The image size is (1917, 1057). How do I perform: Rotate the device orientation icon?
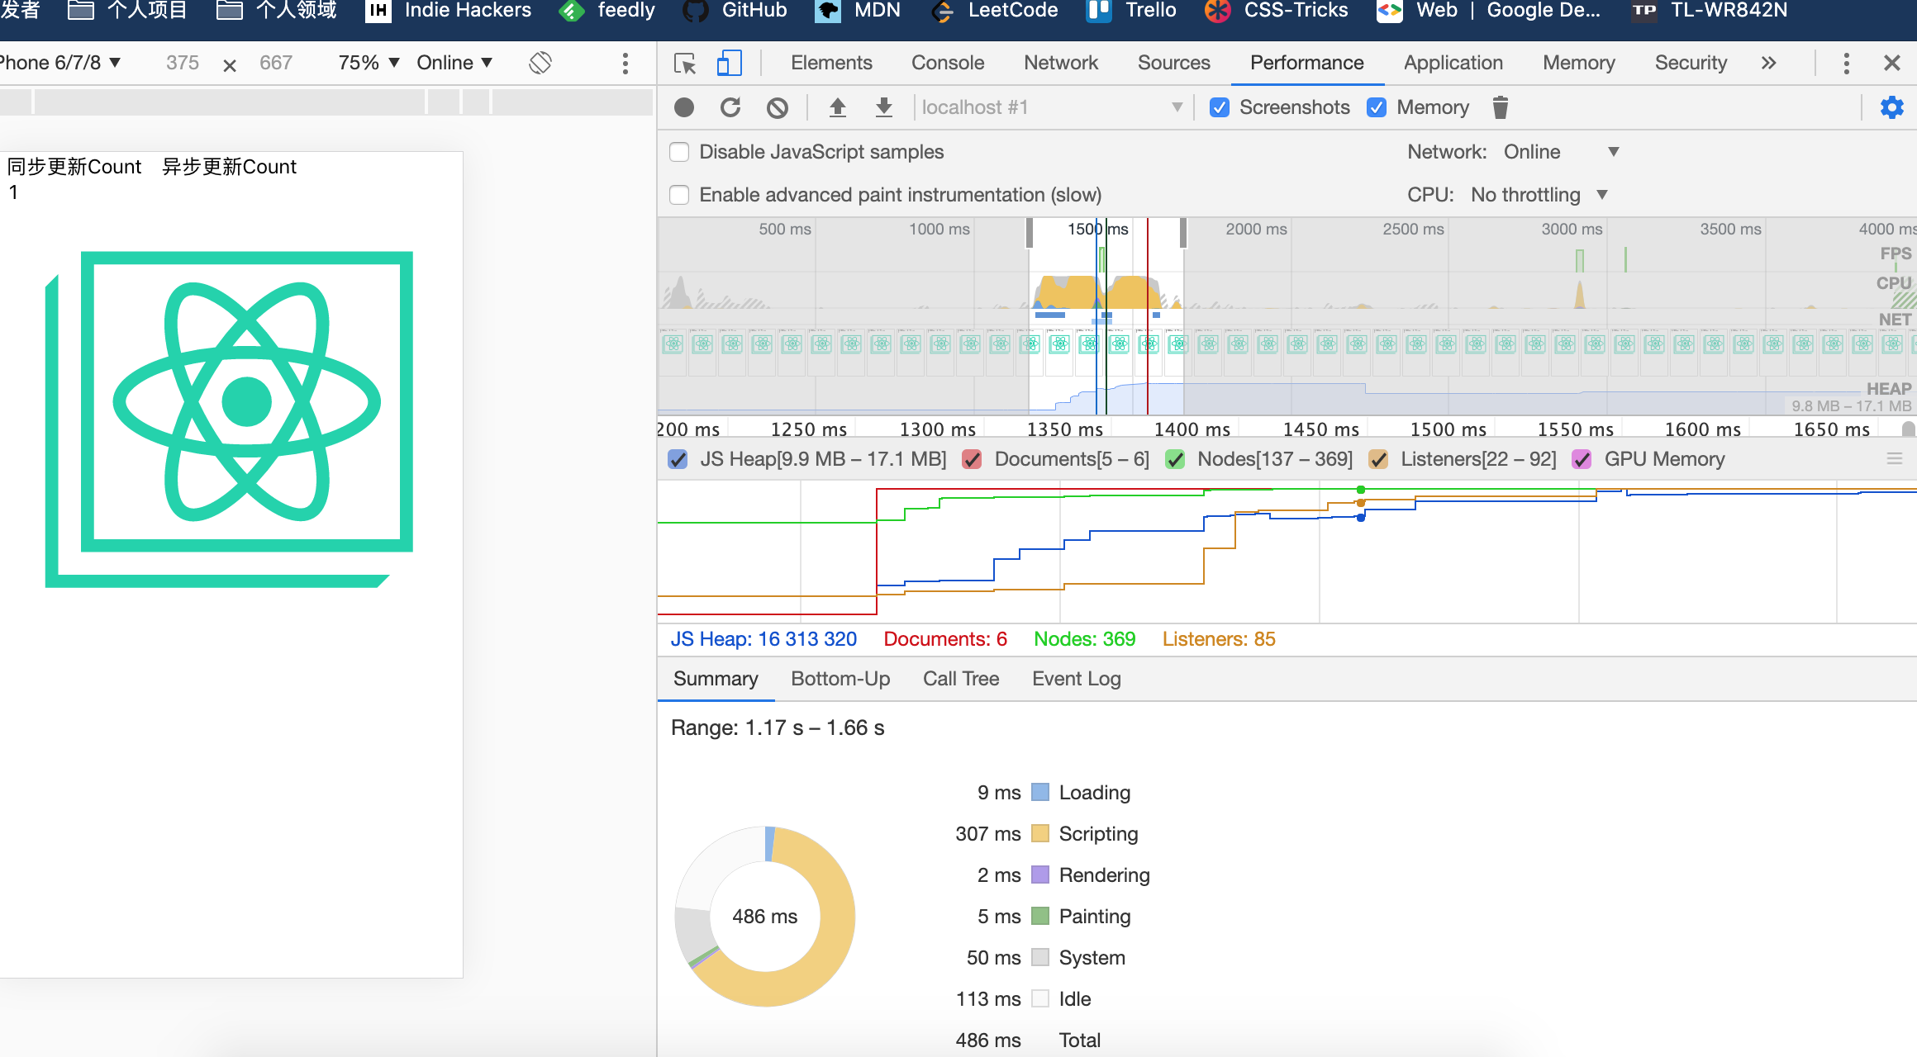540,63
